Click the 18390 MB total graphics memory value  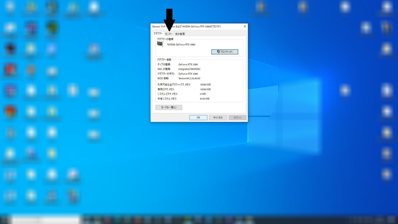(205, 85)
